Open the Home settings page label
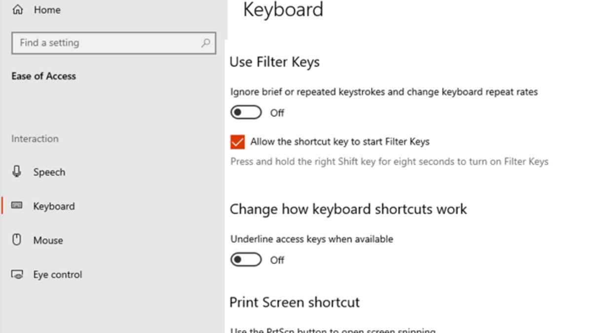Image resolution: width=592 pixels, height=333 pixels. coord(47,10)
